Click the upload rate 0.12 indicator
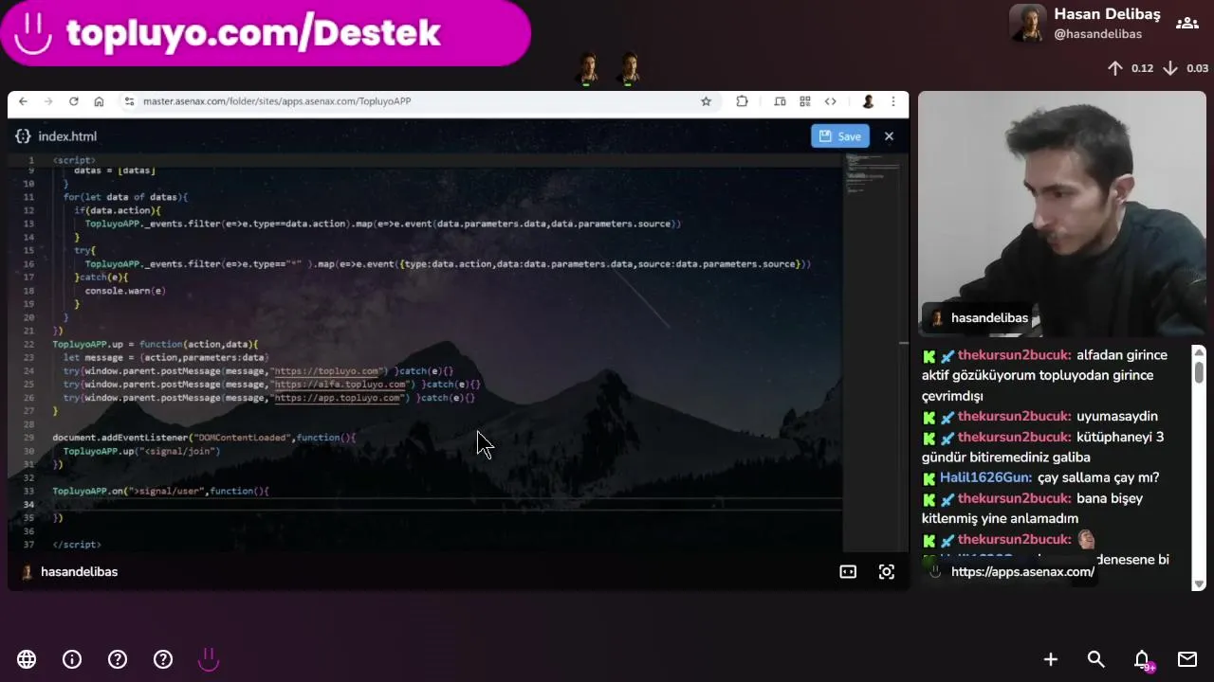The width and height of the screenshot is (1214, 682). point(1130,68)
